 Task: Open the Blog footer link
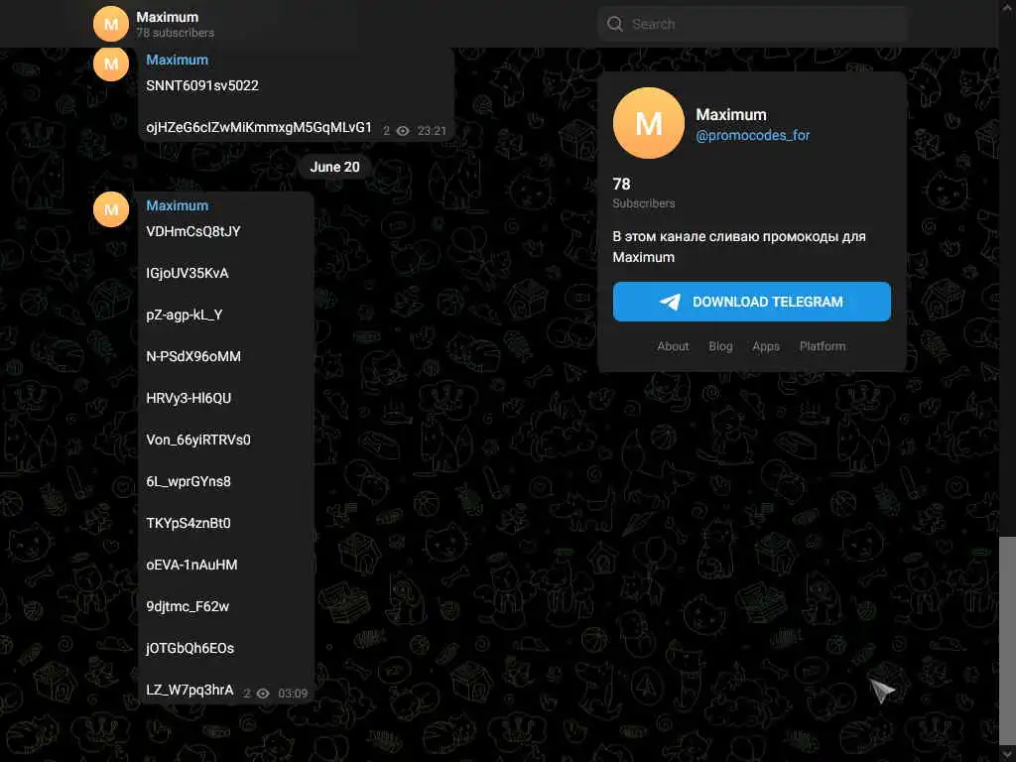coord(720,346)
